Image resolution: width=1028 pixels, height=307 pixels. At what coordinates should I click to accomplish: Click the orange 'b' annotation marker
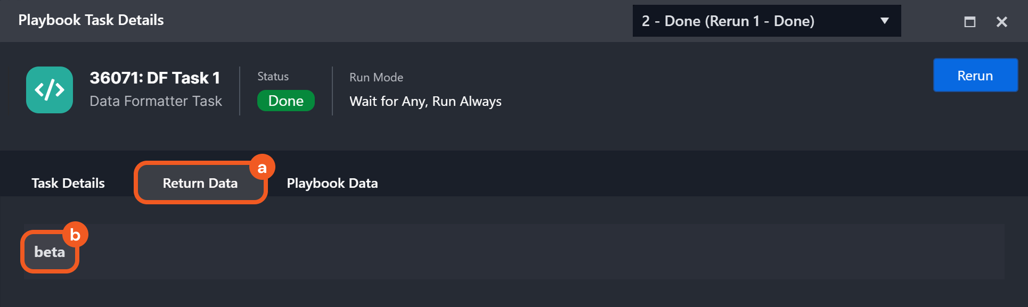click(75, 235)
